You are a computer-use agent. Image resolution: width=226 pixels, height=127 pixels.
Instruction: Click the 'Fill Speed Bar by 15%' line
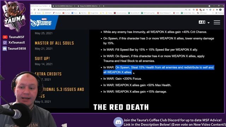pyautogui.click(x=150, y=50)
